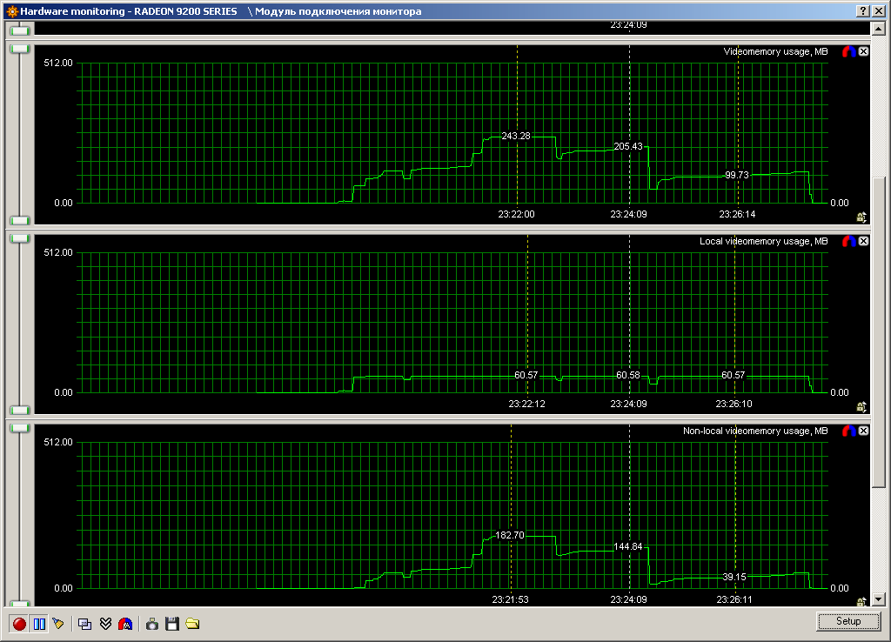Click the diskette icon to save monitoring data
Screen dimensions: 891x642
click(x=172, y=623)
